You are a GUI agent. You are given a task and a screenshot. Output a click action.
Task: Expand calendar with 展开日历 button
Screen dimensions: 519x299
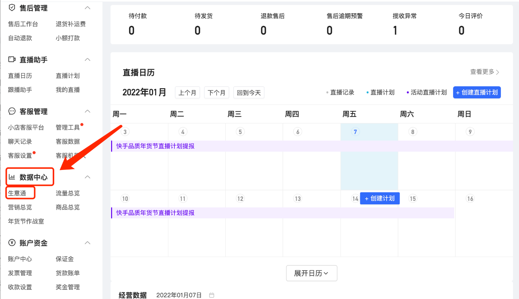[x=312, y=273]
